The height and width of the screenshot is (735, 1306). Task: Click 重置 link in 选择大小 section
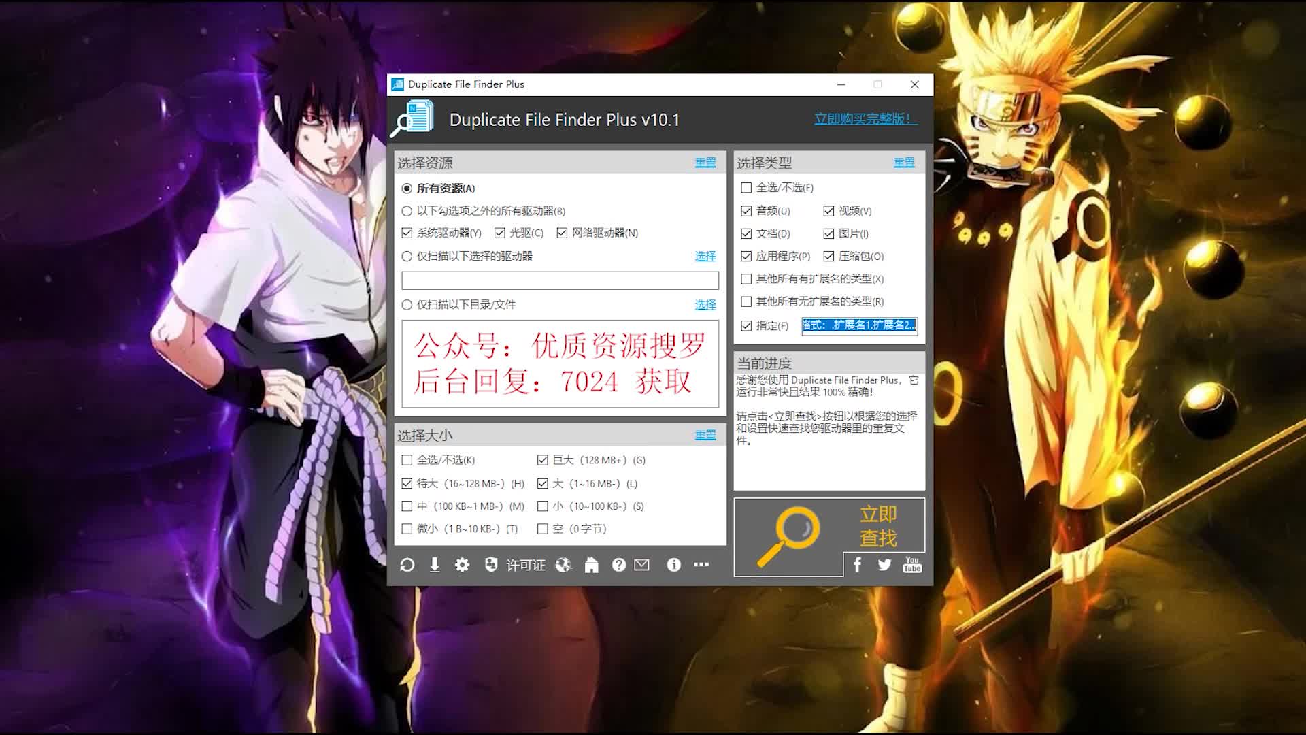coord(705,435)
